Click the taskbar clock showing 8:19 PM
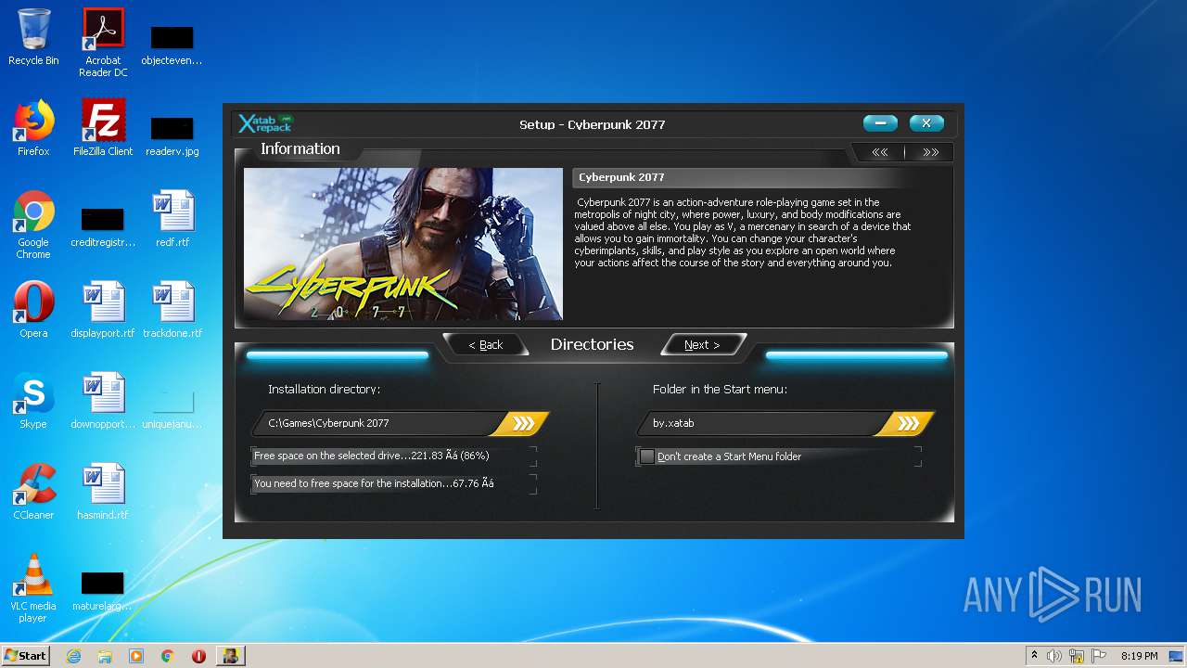The image size is (1187, 668). coord(1139,656)
